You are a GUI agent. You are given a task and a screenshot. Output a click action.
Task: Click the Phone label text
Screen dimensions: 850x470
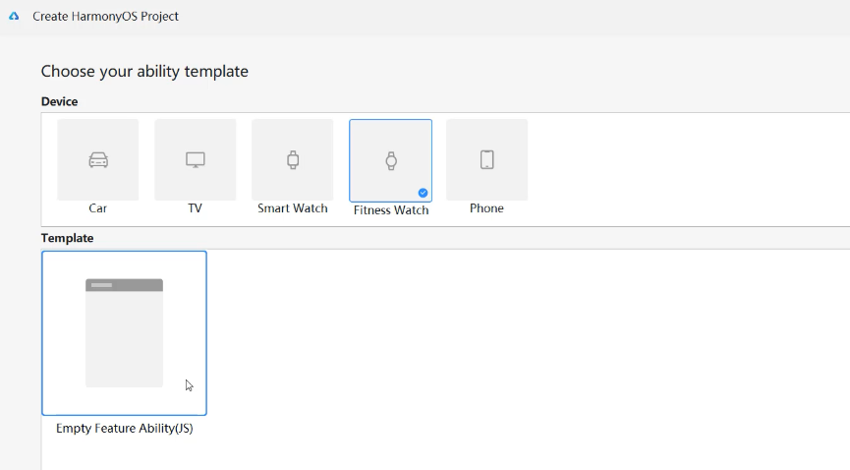point(486,208)
